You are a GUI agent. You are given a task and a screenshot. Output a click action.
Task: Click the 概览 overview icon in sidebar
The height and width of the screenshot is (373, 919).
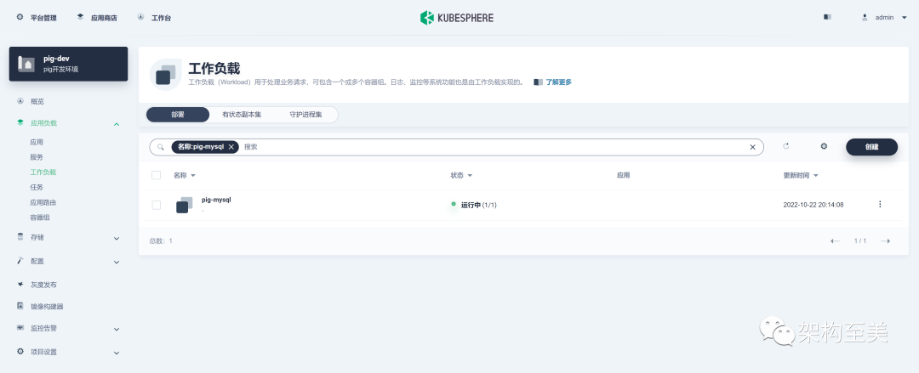(x=20, y=101)
